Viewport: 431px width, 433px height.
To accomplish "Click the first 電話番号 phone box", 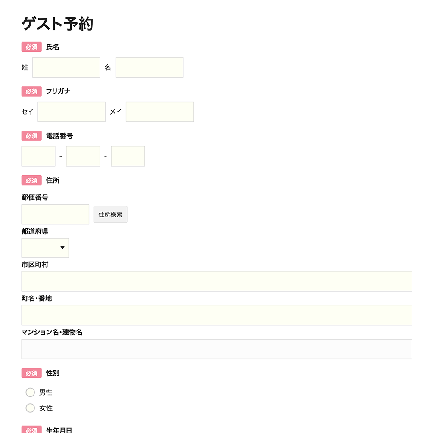I will 38,156.
